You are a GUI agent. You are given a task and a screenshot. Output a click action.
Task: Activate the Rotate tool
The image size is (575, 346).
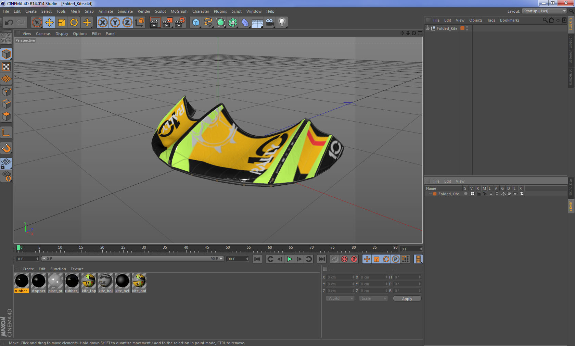(74, 23)
